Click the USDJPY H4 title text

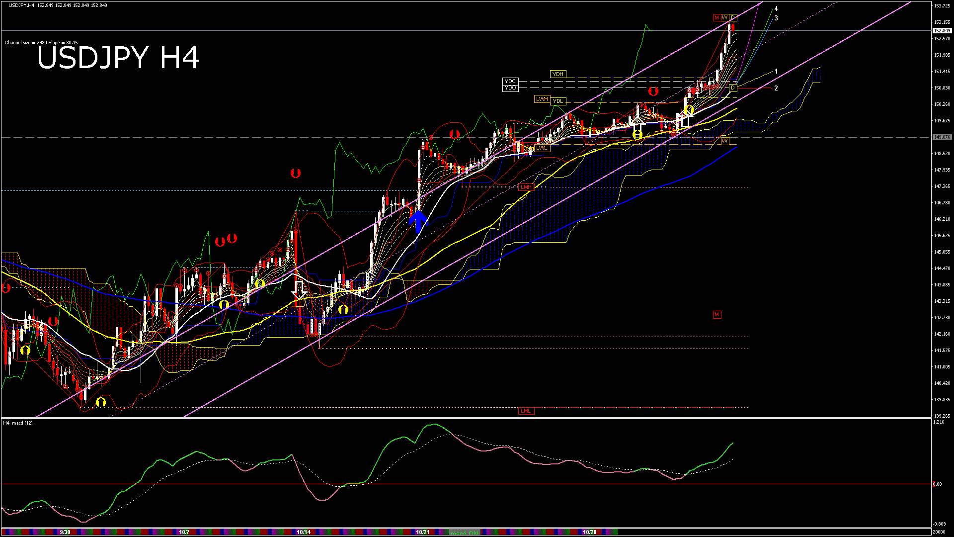tap(118, 58)
